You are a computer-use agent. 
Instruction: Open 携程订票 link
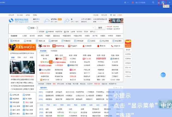tap(59, 99)
